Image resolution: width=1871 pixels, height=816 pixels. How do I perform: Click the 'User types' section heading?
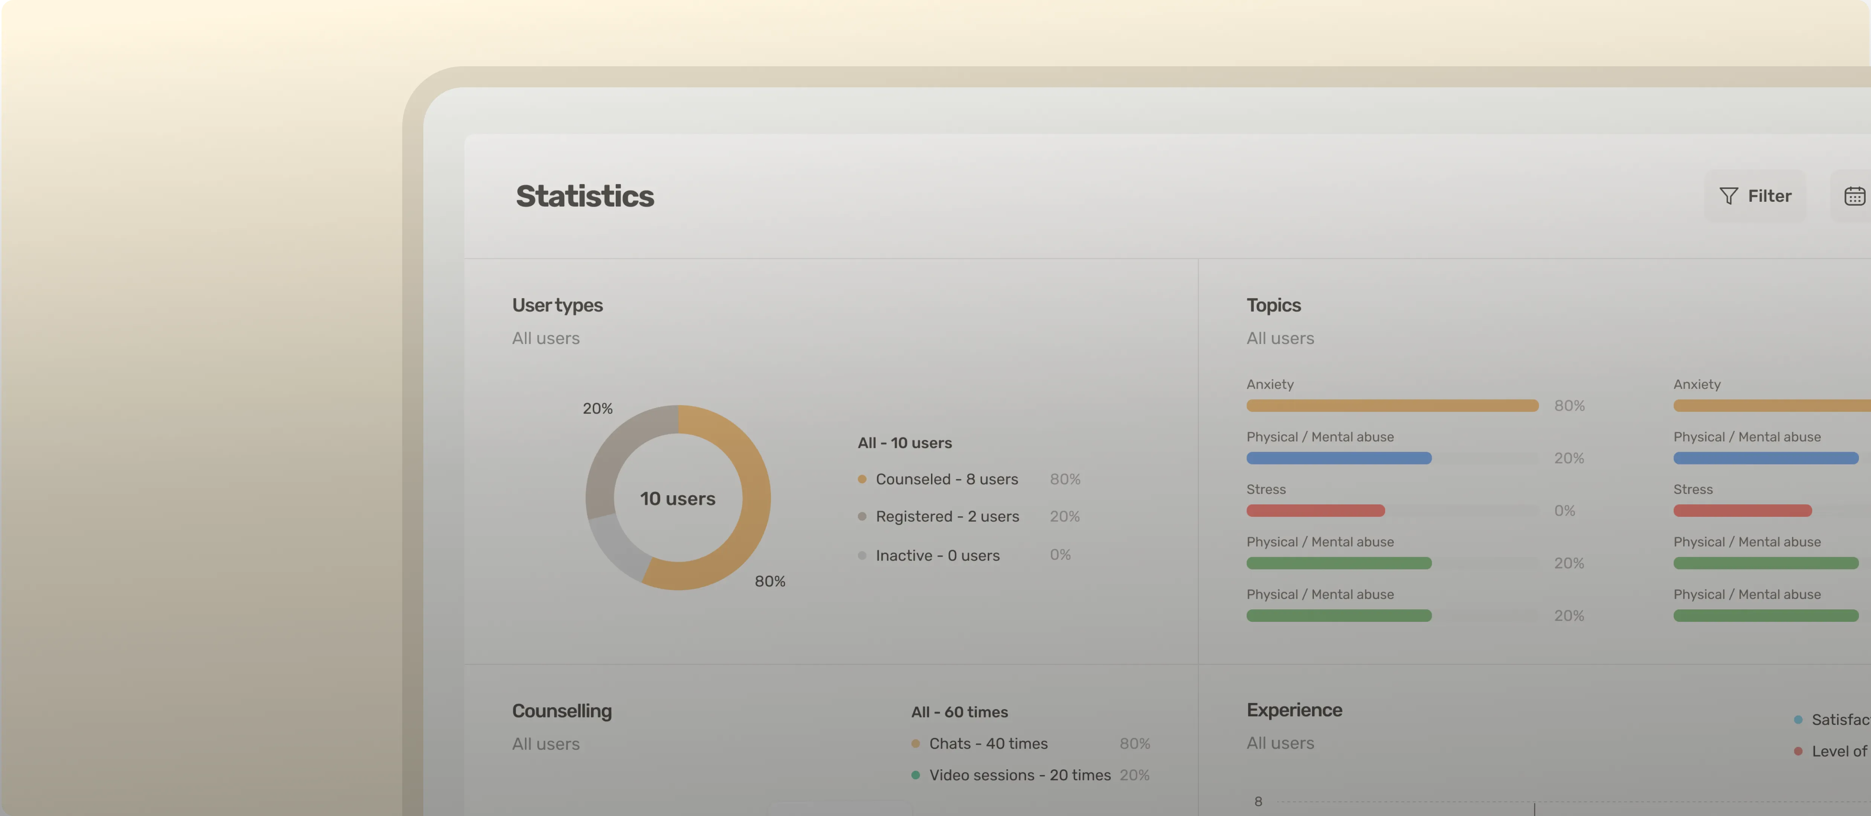pyautogui.click(x=557, y=305)
